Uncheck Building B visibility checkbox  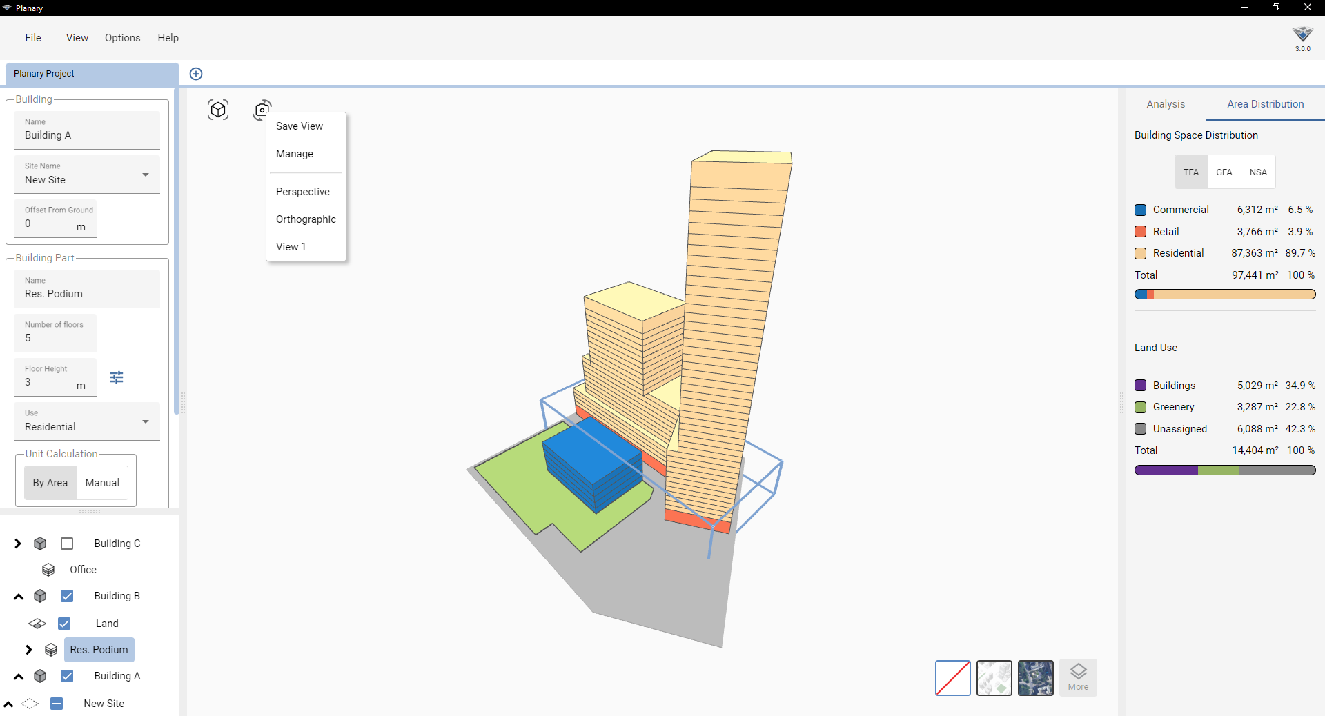(67, 596)
